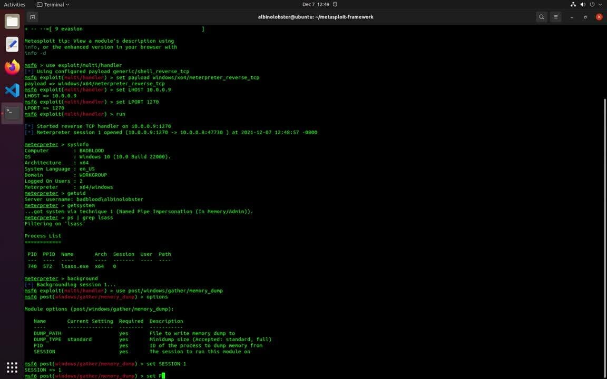Click the volume icon in top bar
This screenshot has height=379, width=607.
(583, 5)
